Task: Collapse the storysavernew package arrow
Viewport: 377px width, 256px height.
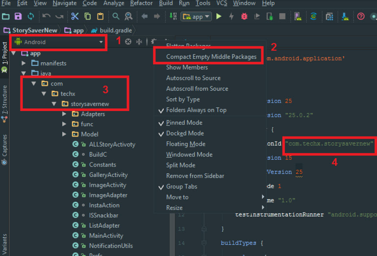Action: pyautogui.click(x=54, y=104)
